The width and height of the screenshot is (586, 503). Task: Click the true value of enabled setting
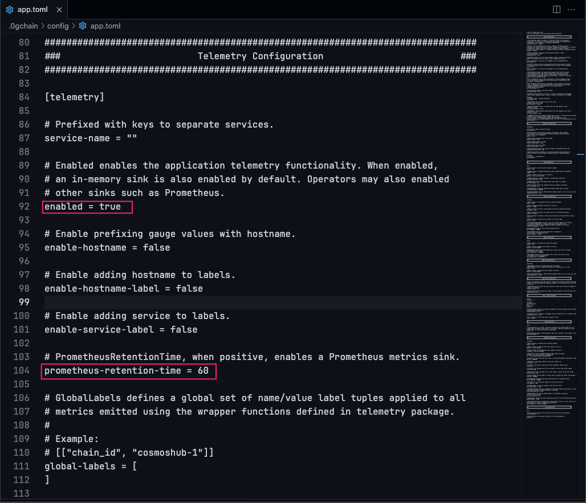coord(110,206)
